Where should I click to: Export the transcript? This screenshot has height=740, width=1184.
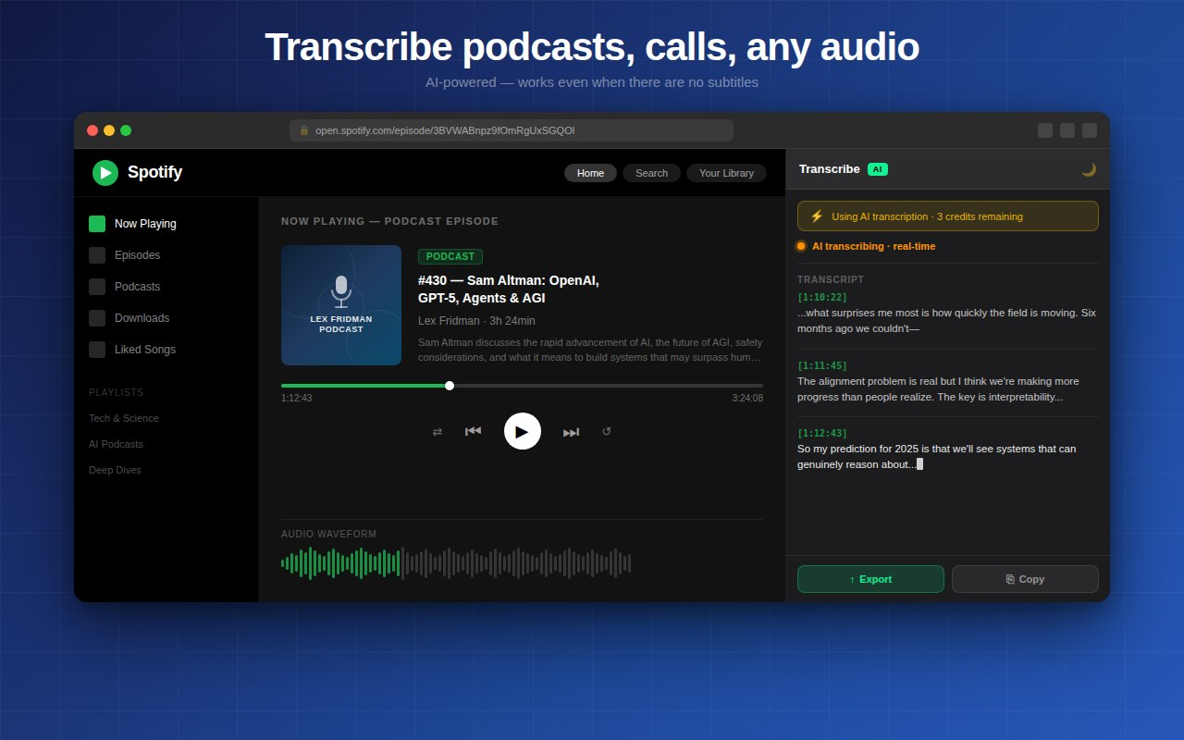870,579
